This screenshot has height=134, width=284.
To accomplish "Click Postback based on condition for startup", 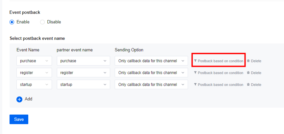I will point(220,85).
